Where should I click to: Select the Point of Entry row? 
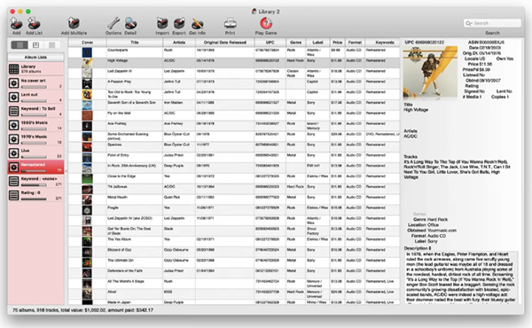pyautogui.click(x=234, y=158)
